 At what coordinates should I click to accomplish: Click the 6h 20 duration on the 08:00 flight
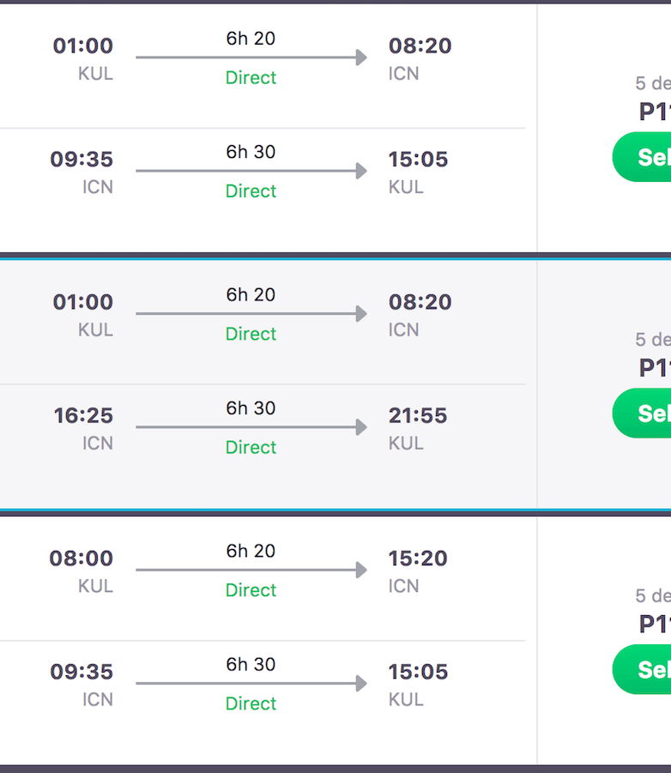click(x=251, y=551)
